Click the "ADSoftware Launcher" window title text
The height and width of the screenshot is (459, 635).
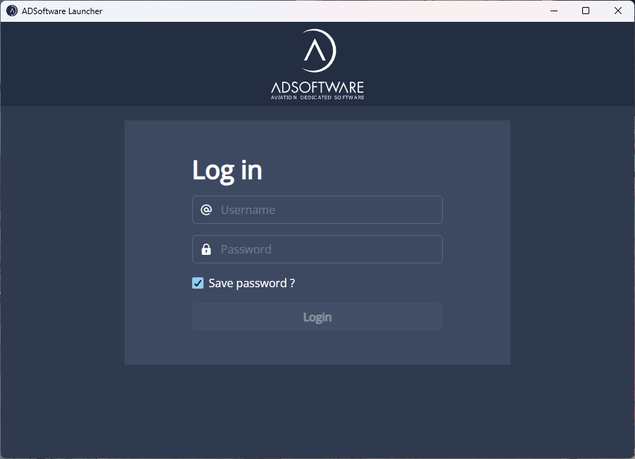coord(62,11)
